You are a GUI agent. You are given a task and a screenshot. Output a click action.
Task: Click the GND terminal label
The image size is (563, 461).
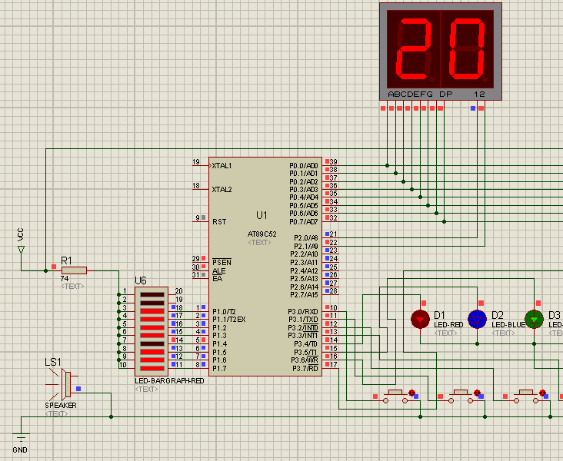(20, 450)
